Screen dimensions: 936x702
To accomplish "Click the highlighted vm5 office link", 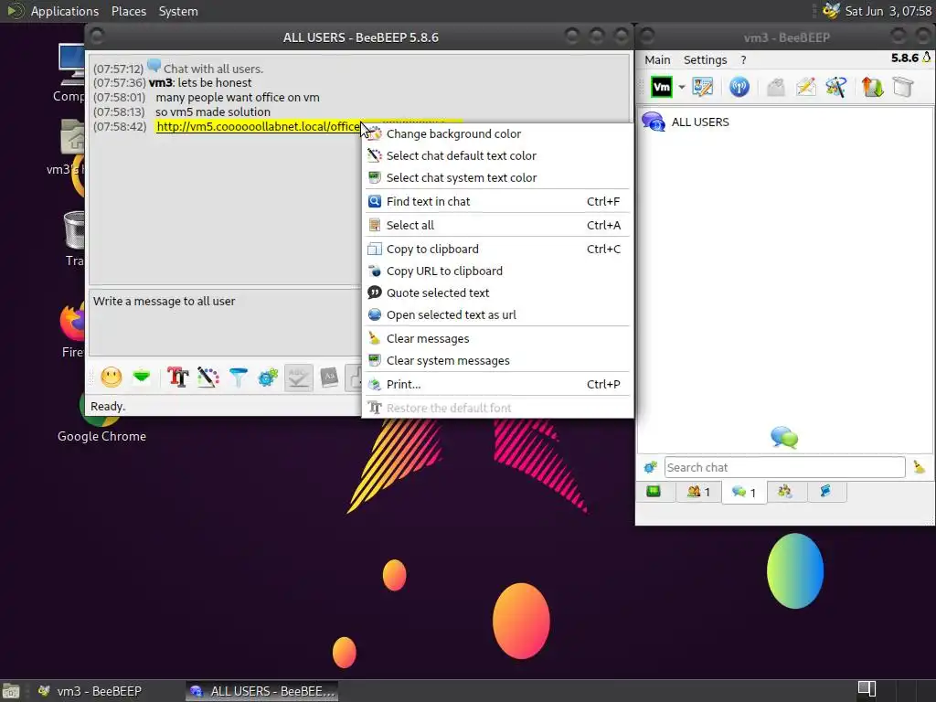I will (x=259, y=126).
